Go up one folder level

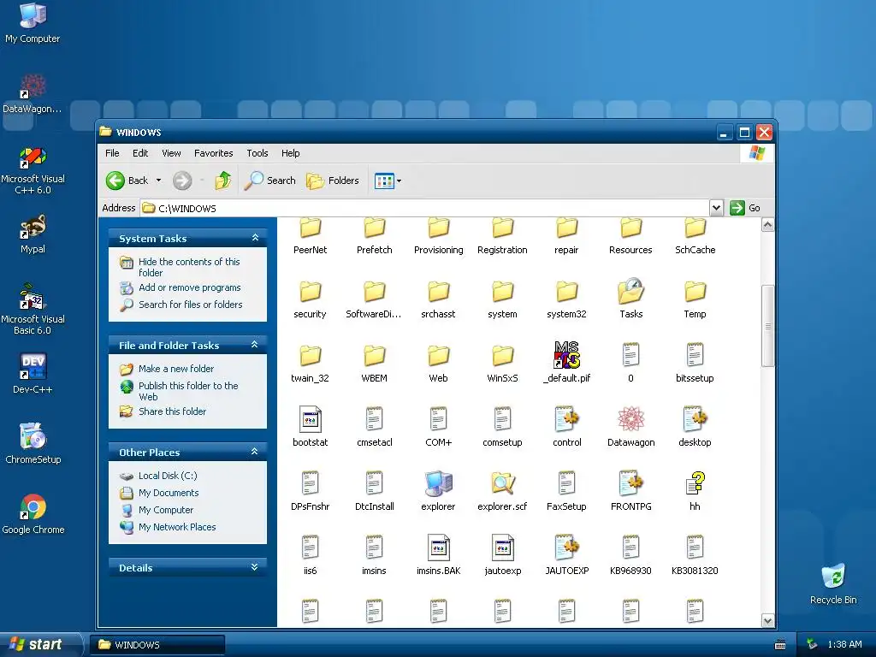tap(223, 181)
